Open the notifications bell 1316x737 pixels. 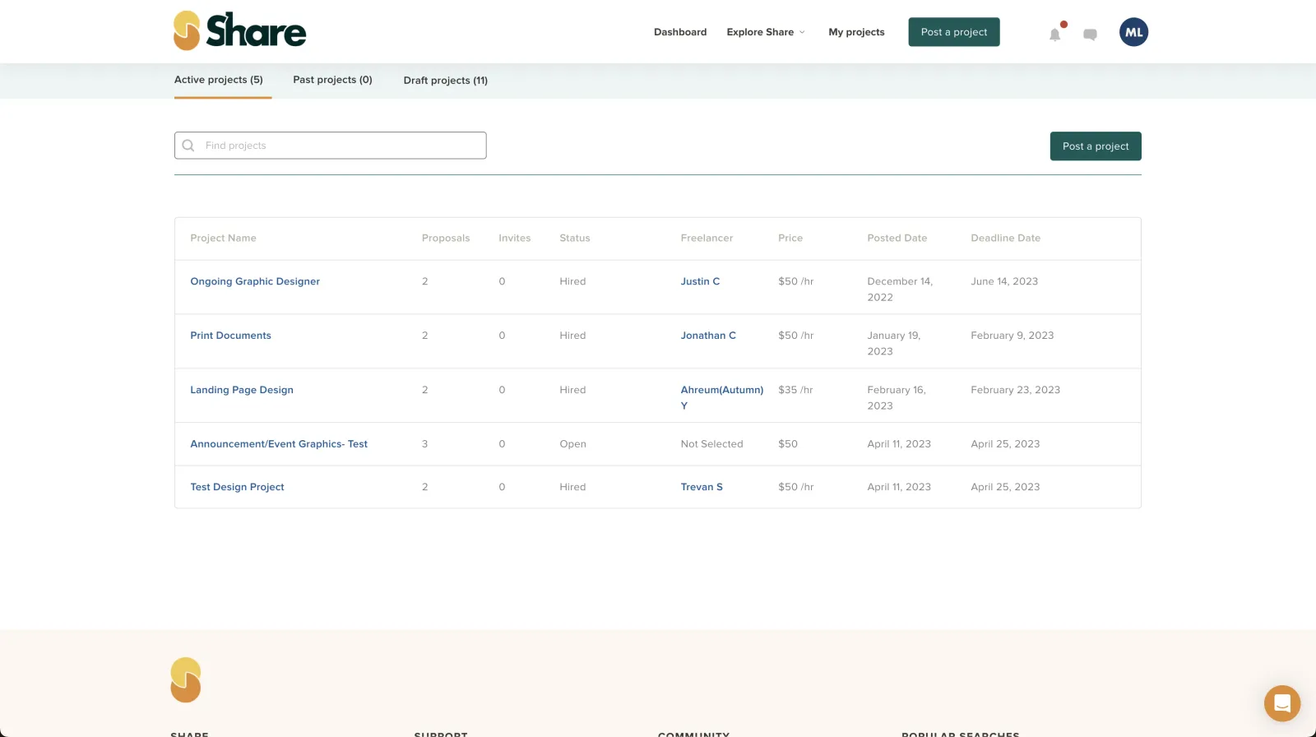click(x=1055, y=34)
